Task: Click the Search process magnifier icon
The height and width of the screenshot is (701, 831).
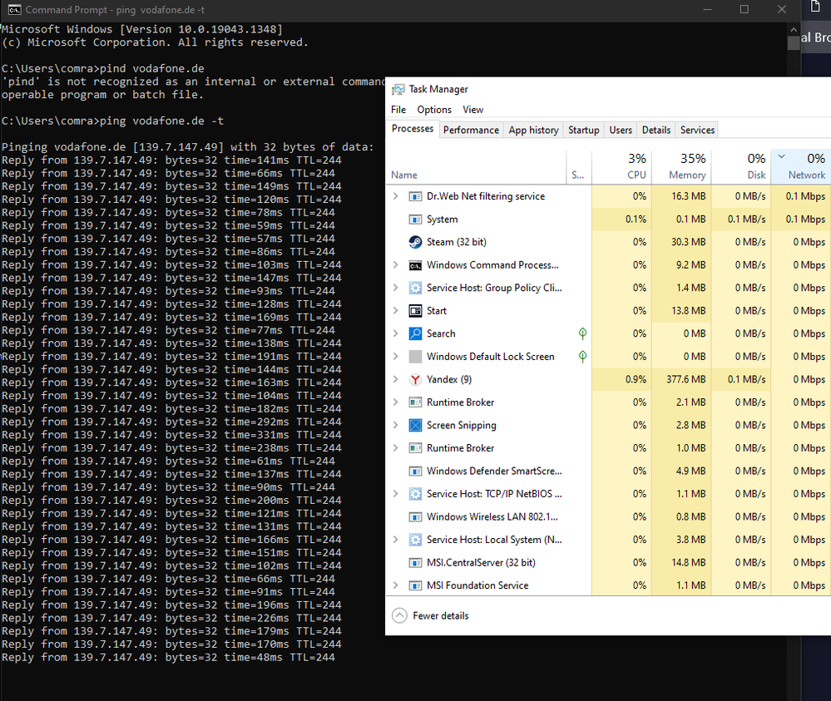Action: pos(416,333)
